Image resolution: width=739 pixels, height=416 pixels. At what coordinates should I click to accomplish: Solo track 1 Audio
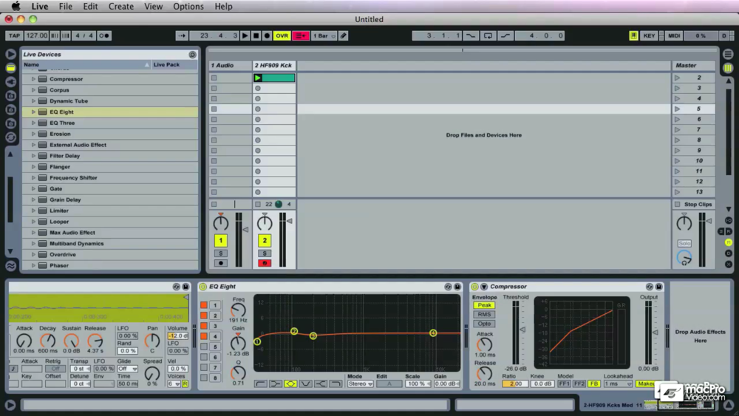pos(220,253)
